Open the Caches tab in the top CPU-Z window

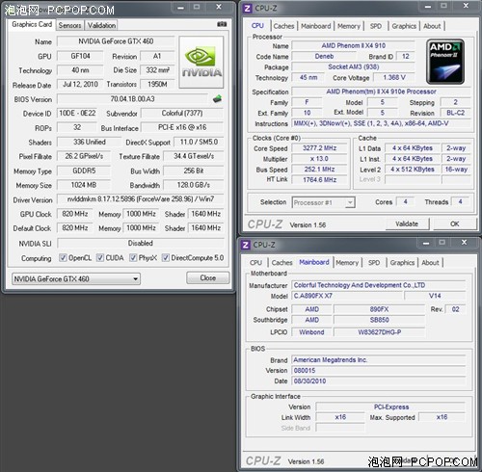284,26
